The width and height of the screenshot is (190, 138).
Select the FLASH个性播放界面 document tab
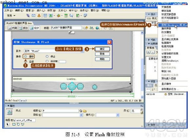tap(19, 23)
